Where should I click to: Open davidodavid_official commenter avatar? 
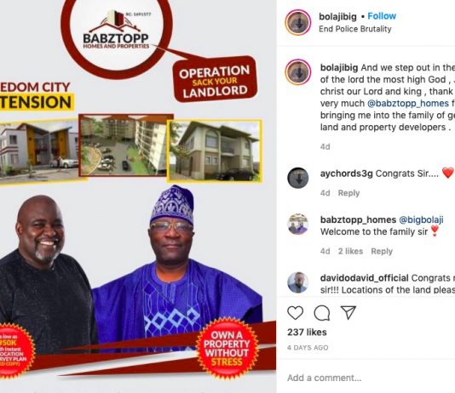point(297,282)
